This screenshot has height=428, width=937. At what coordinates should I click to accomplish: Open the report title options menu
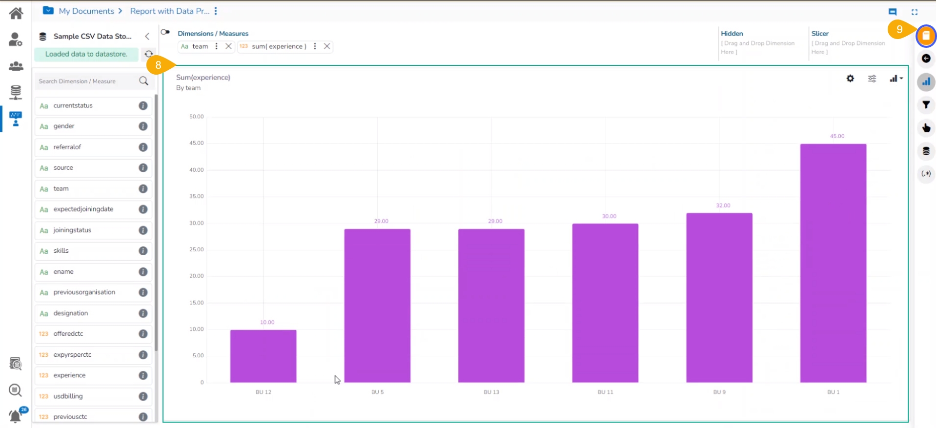tap(216, 11)
